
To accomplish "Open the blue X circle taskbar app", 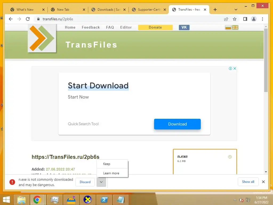I will (x=87, y=200).
